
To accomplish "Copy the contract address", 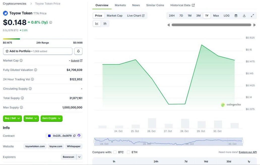I will click(74, 136).
